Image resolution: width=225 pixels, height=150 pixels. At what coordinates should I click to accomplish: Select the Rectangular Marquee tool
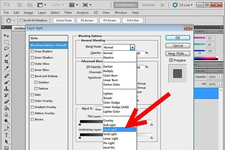6,42
